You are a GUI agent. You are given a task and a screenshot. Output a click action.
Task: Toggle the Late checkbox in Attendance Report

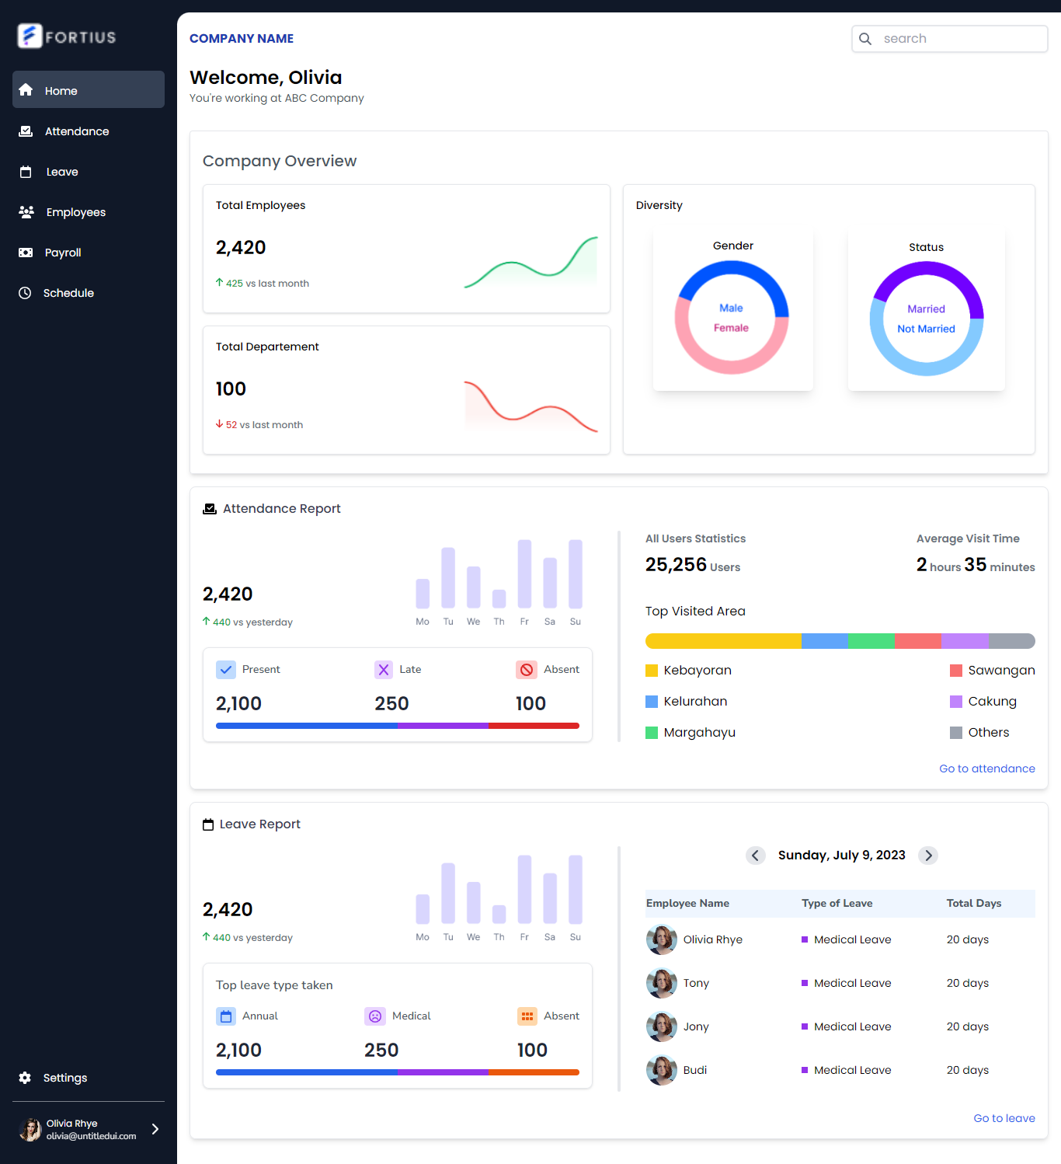(x=384, y=669)
